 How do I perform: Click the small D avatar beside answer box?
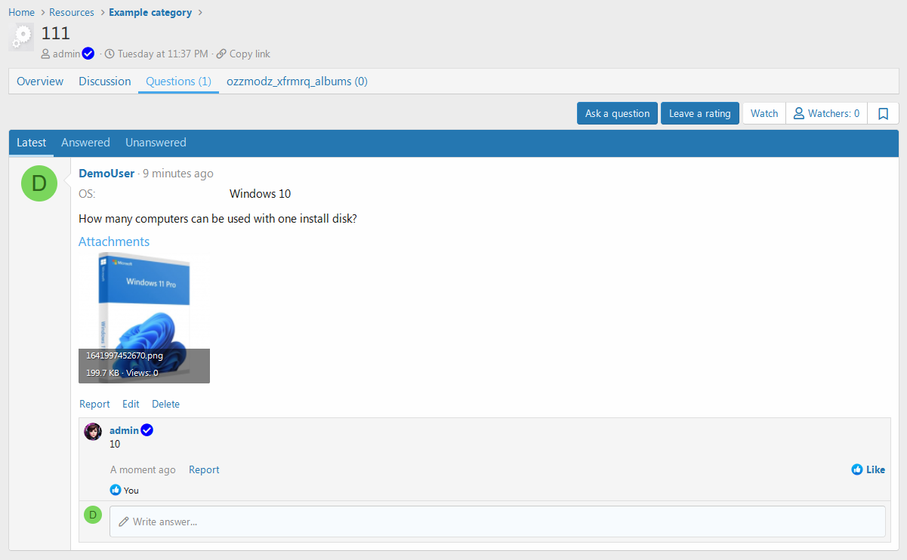[x=93, y=515]
